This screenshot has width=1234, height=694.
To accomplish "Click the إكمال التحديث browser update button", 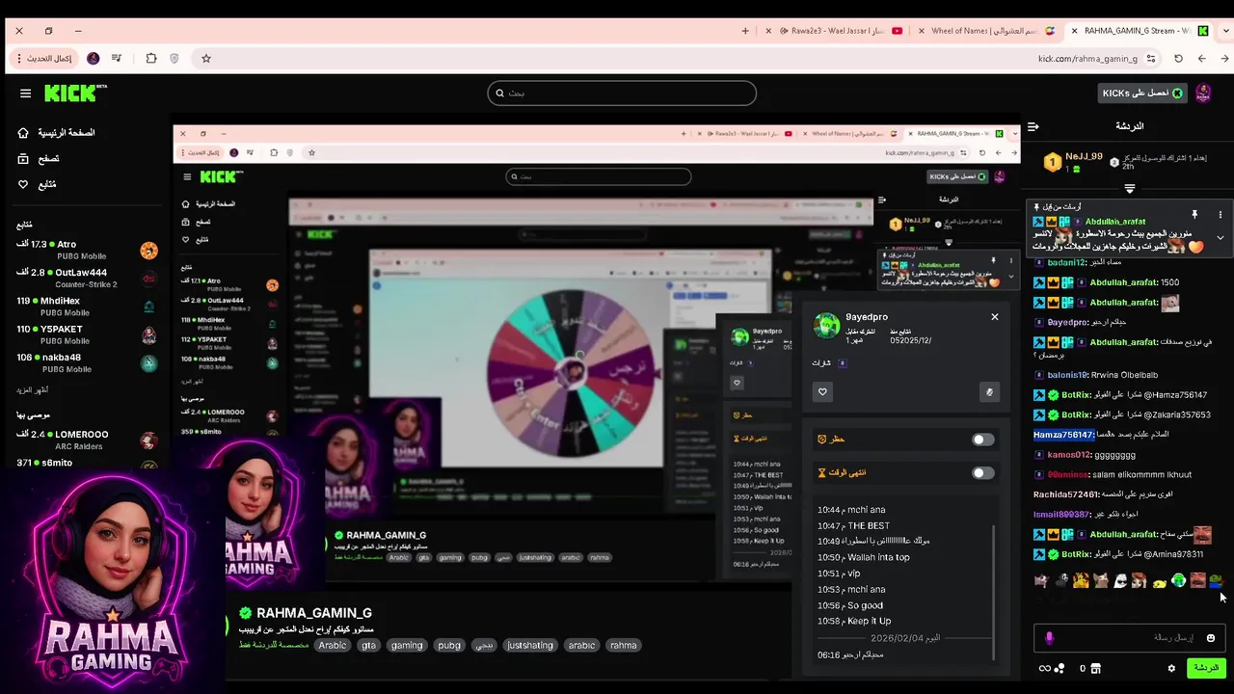I will [42, 59].
